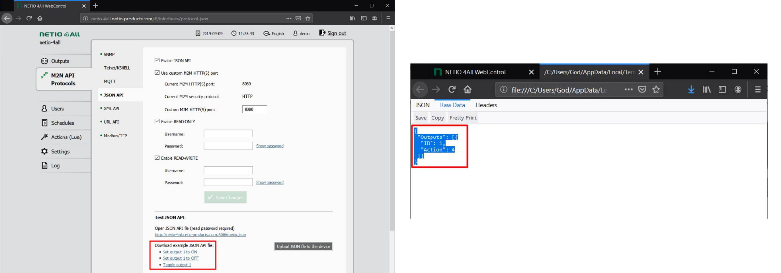The height and width of the screenshot is (273, 781).
Task: Open netio.json API file link
Action: coord(200,235)
